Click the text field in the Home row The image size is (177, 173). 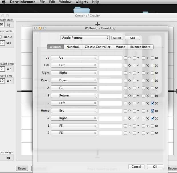coord(110,111)
